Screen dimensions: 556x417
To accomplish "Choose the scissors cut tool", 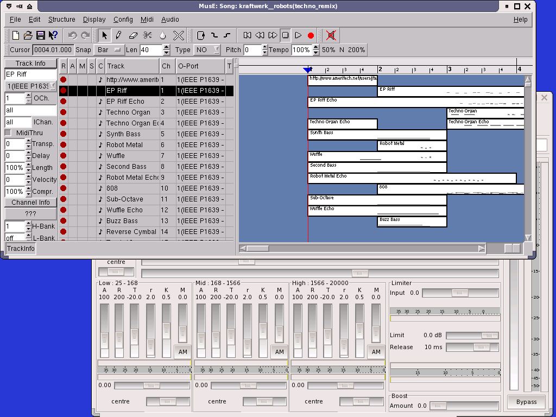I will point(148,35).
